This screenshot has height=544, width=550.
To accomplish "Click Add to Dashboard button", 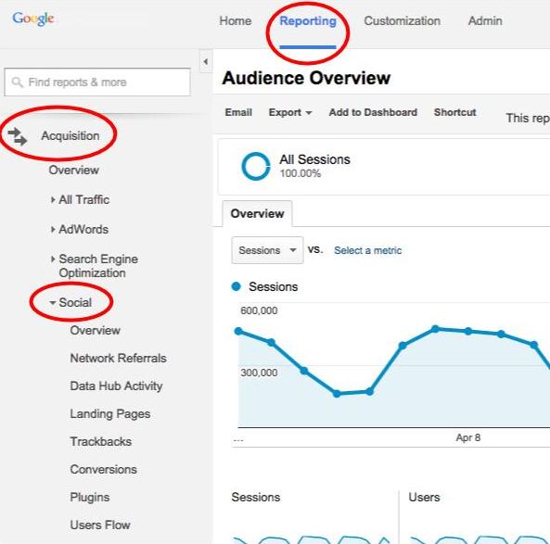I will tap(373, 112).
